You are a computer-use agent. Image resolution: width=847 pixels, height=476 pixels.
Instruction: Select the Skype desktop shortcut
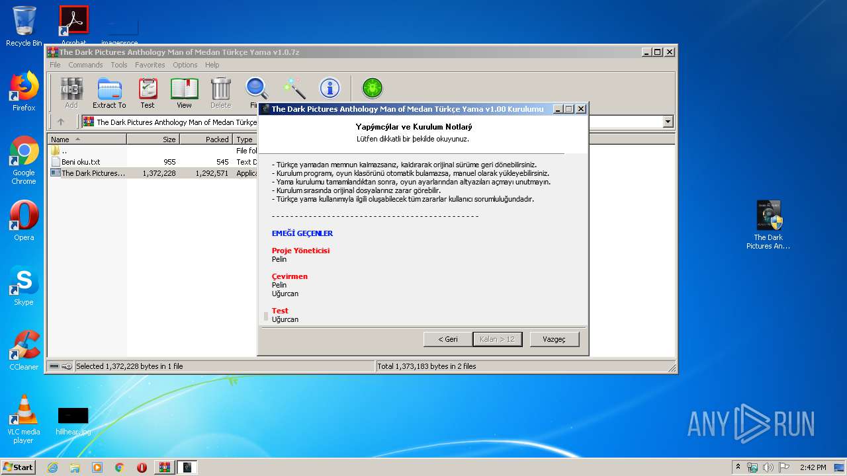click(x=24, y=286)
